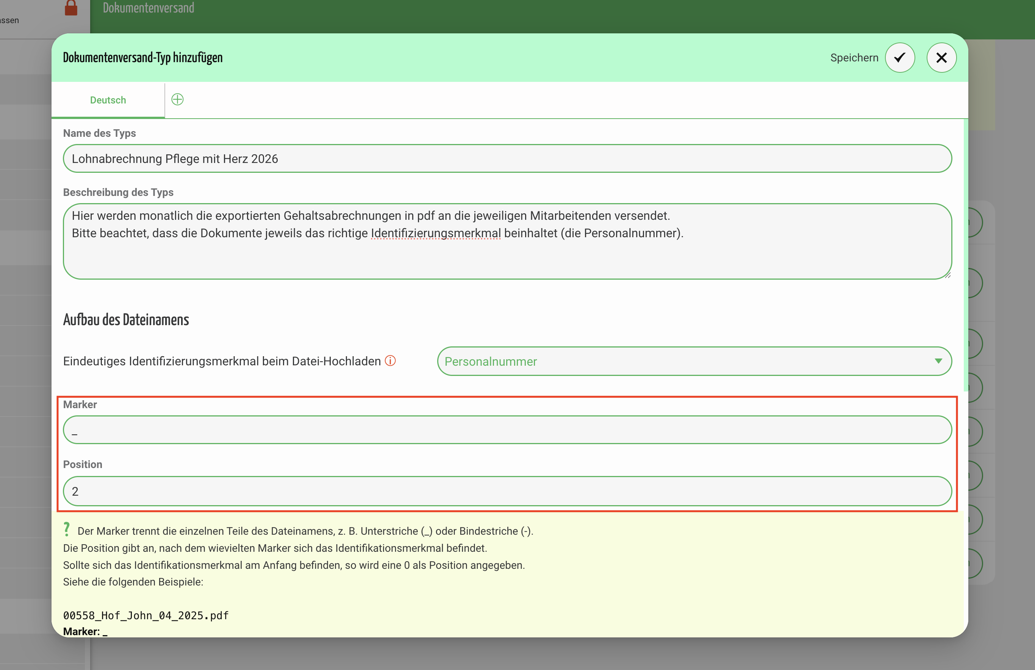The width and height of the screenshot is (1035, 670).
Task: Click the dialog's vertical scrollbar
Action: (965, 256)
